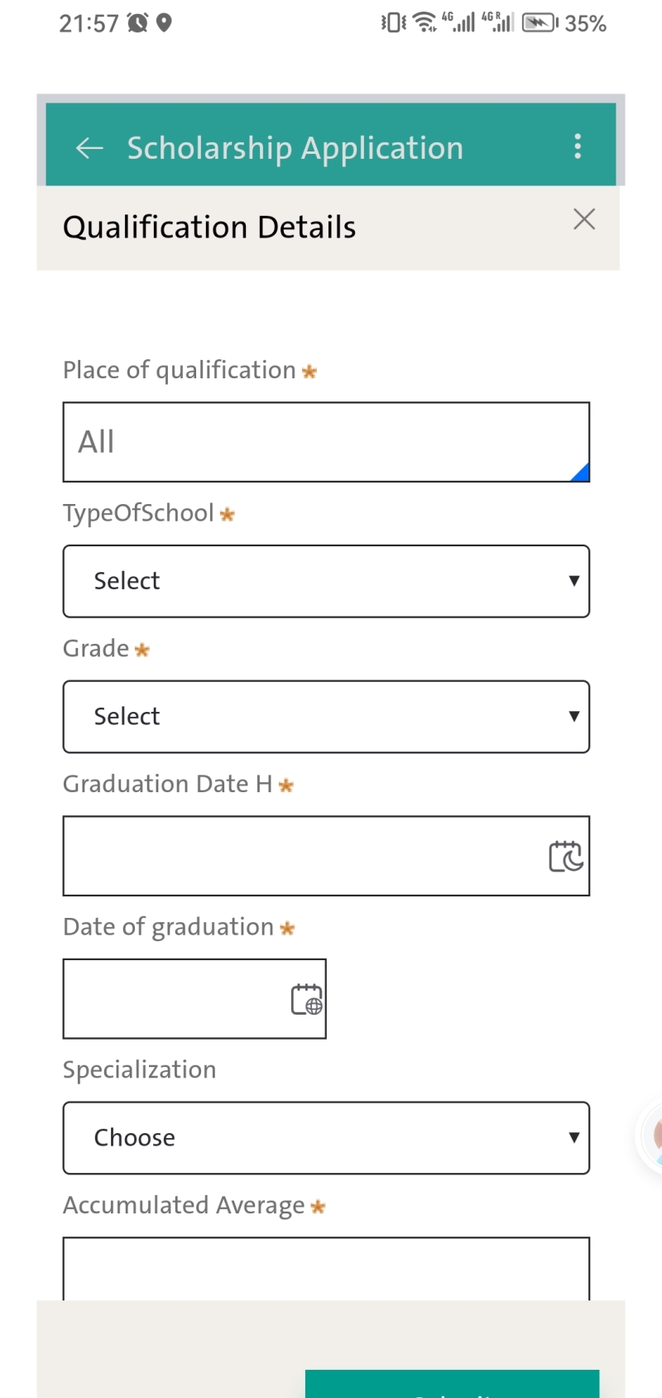Close the Qualification Details panel
The height and width of the screenshot is (1398, 662).
(x=584, y=219)
